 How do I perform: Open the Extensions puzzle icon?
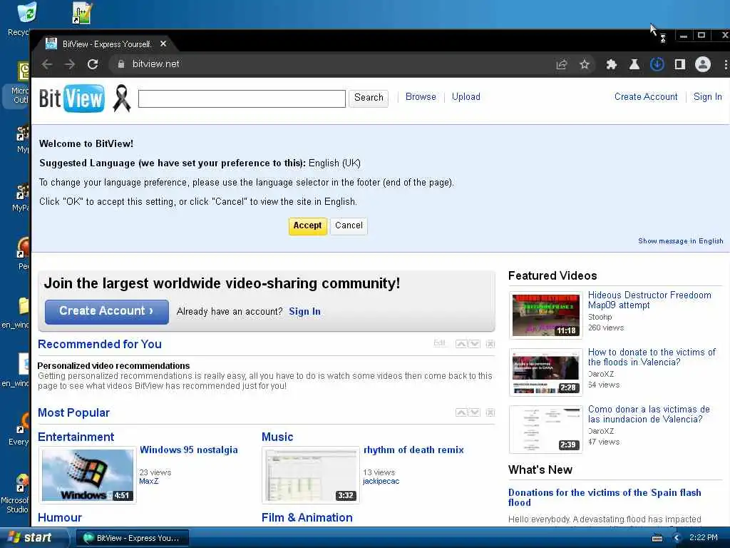[x=611, y=64]
